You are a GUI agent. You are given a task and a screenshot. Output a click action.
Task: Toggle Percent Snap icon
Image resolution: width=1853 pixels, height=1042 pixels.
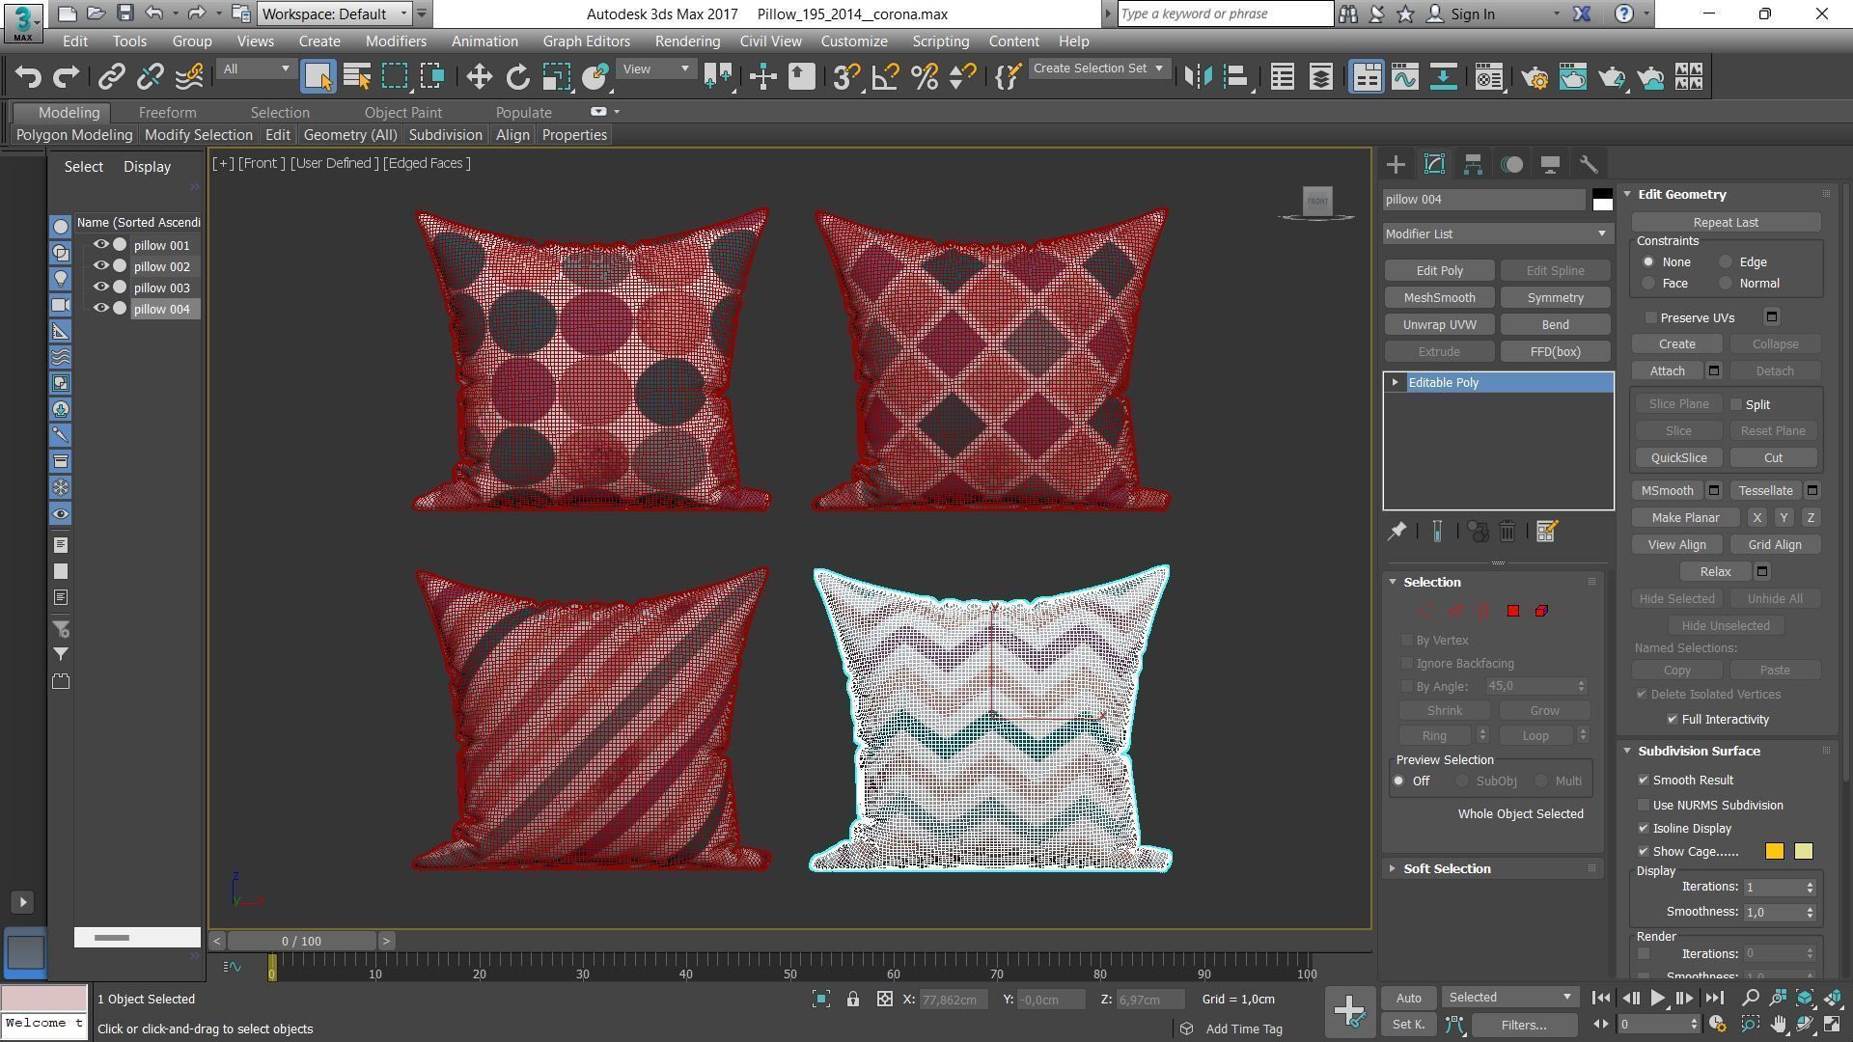point(924,76)
